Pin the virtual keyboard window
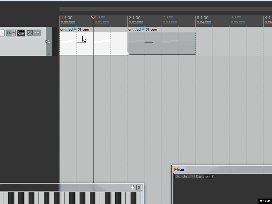Screen dimensions: 272x204 tap(132, 187)
